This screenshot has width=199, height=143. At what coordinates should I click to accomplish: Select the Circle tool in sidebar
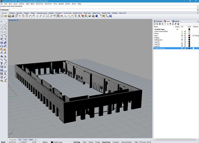[x=1, y=29]
